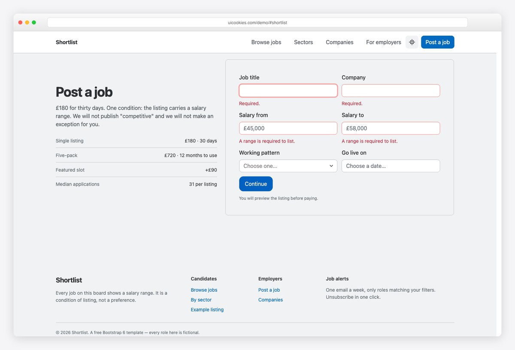Click the 'Post a job' page heading
515x350 pixels.
click(x=84, y=92)
